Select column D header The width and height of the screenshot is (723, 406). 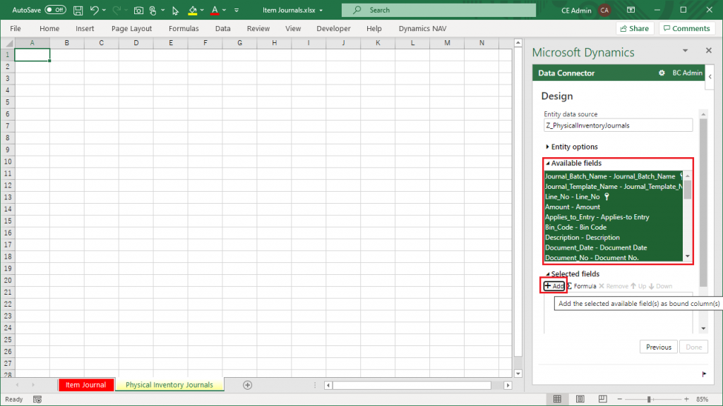(136, 43)
